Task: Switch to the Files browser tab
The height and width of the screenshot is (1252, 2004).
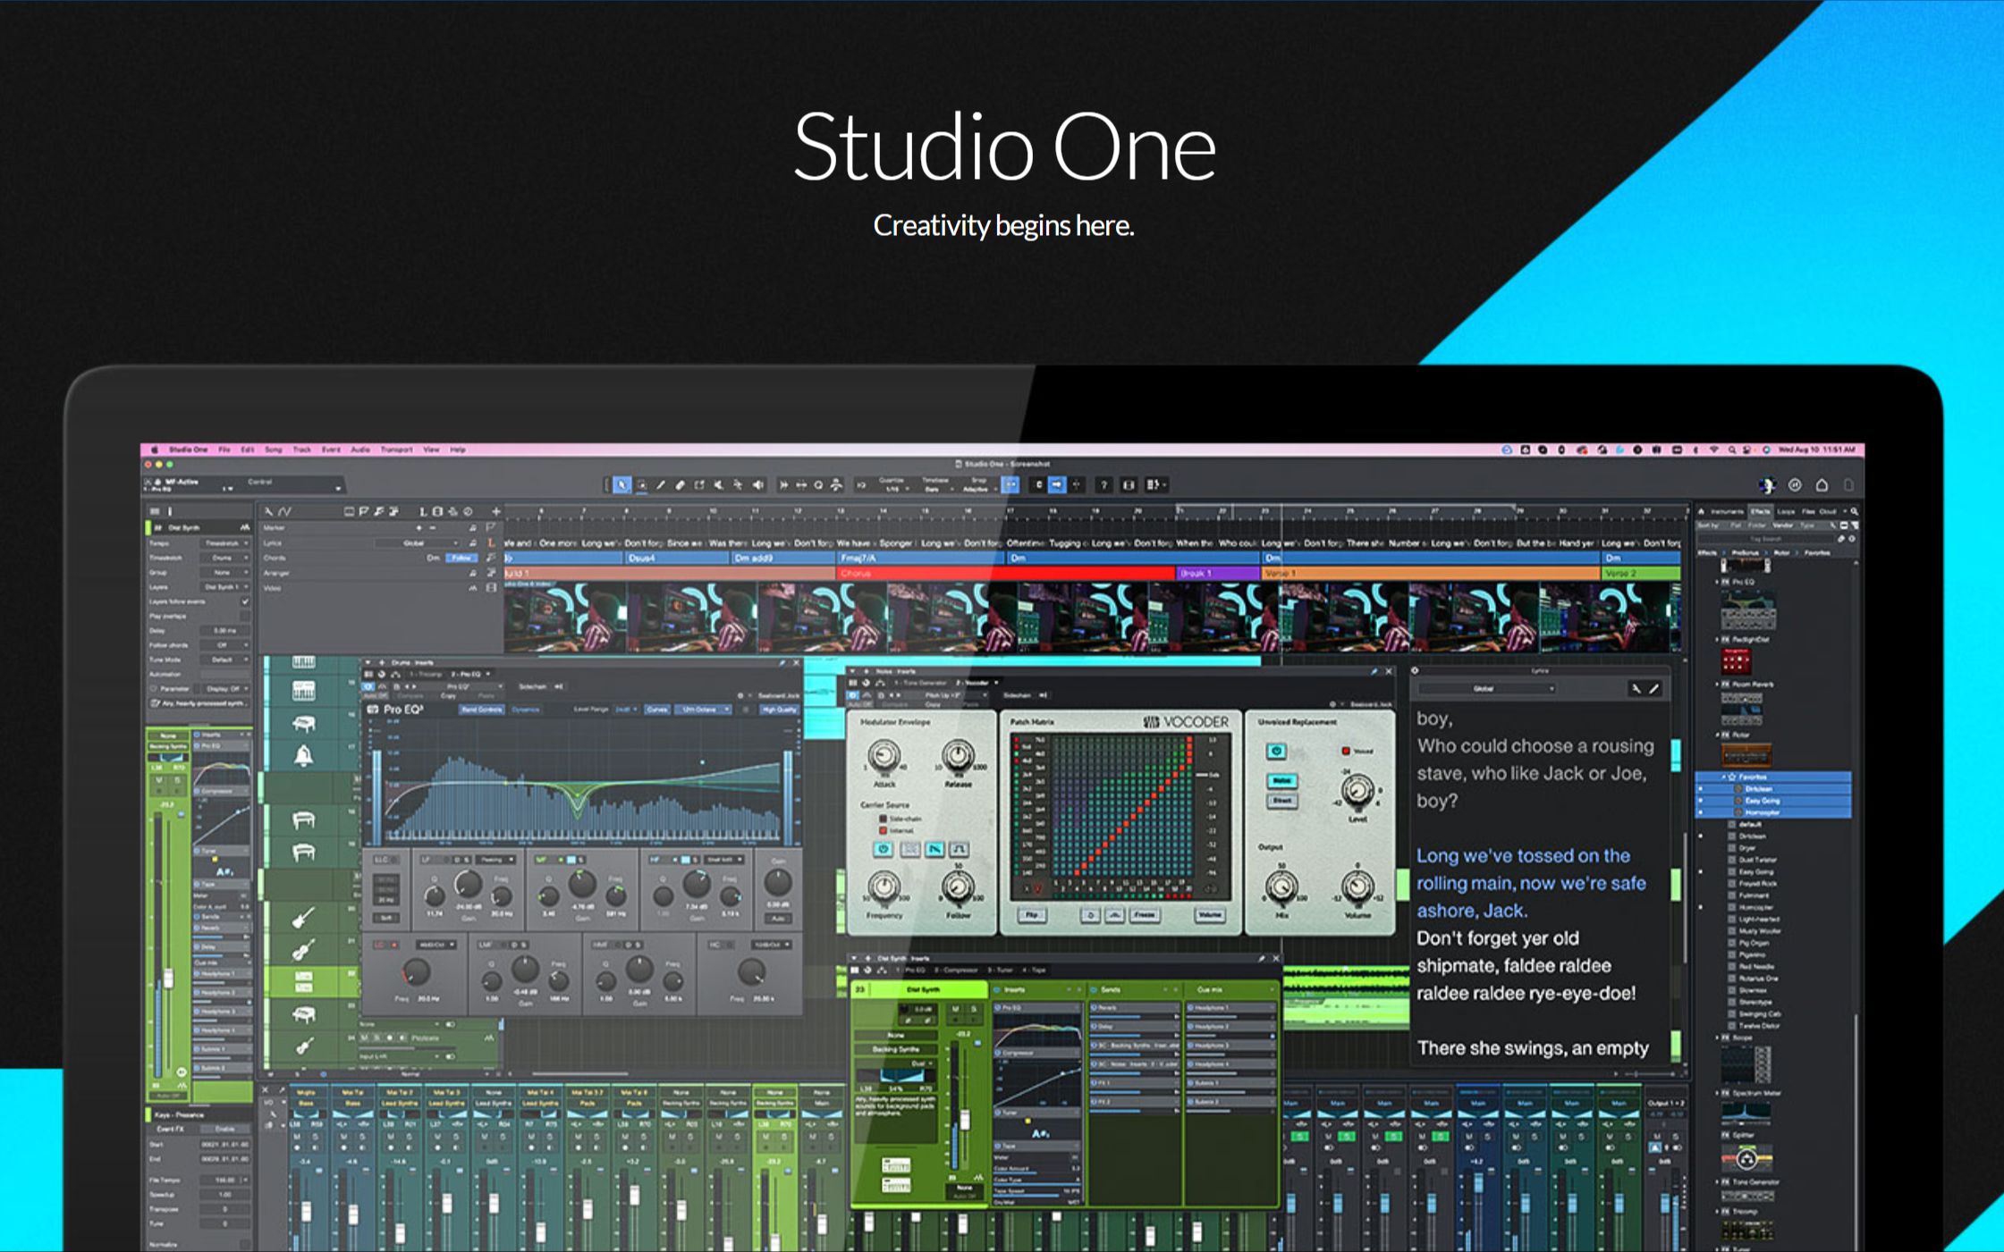Action: coord(1808,512)
